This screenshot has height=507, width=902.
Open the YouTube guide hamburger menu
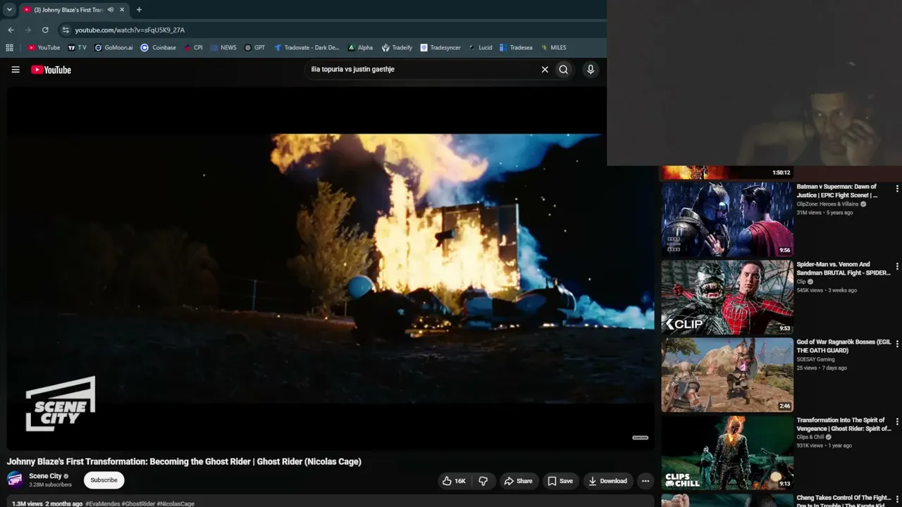point(16,70)
